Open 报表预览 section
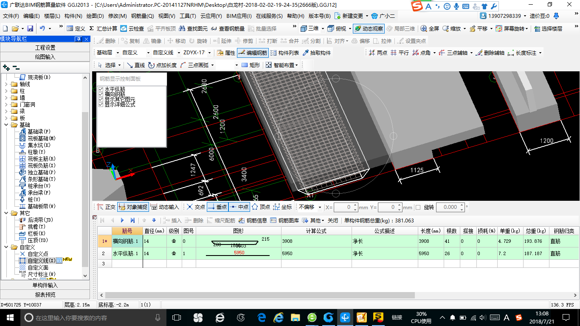Image resolution: width=580 pixels, height=326 pixels. tap(45, 295)
